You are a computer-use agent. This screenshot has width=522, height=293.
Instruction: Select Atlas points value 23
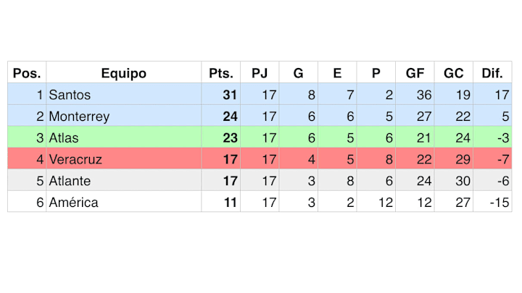230,138
